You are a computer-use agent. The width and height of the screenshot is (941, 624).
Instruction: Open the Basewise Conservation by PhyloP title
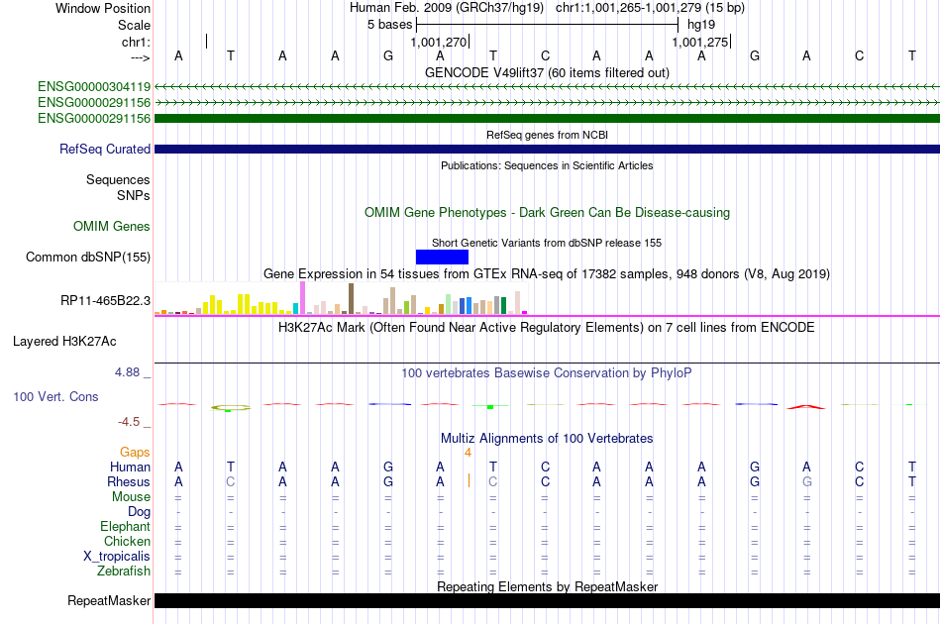click(547, 373)
